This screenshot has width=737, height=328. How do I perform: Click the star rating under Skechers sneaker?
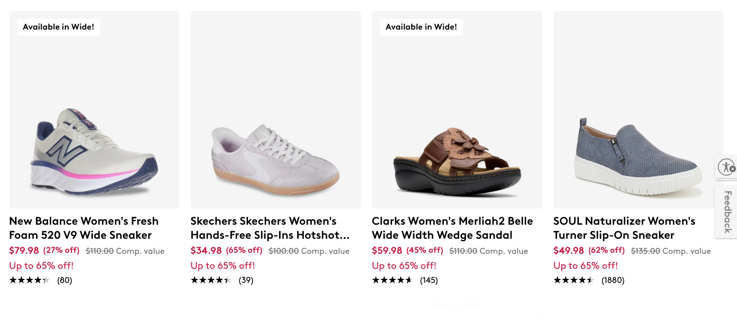pos(211,280)
